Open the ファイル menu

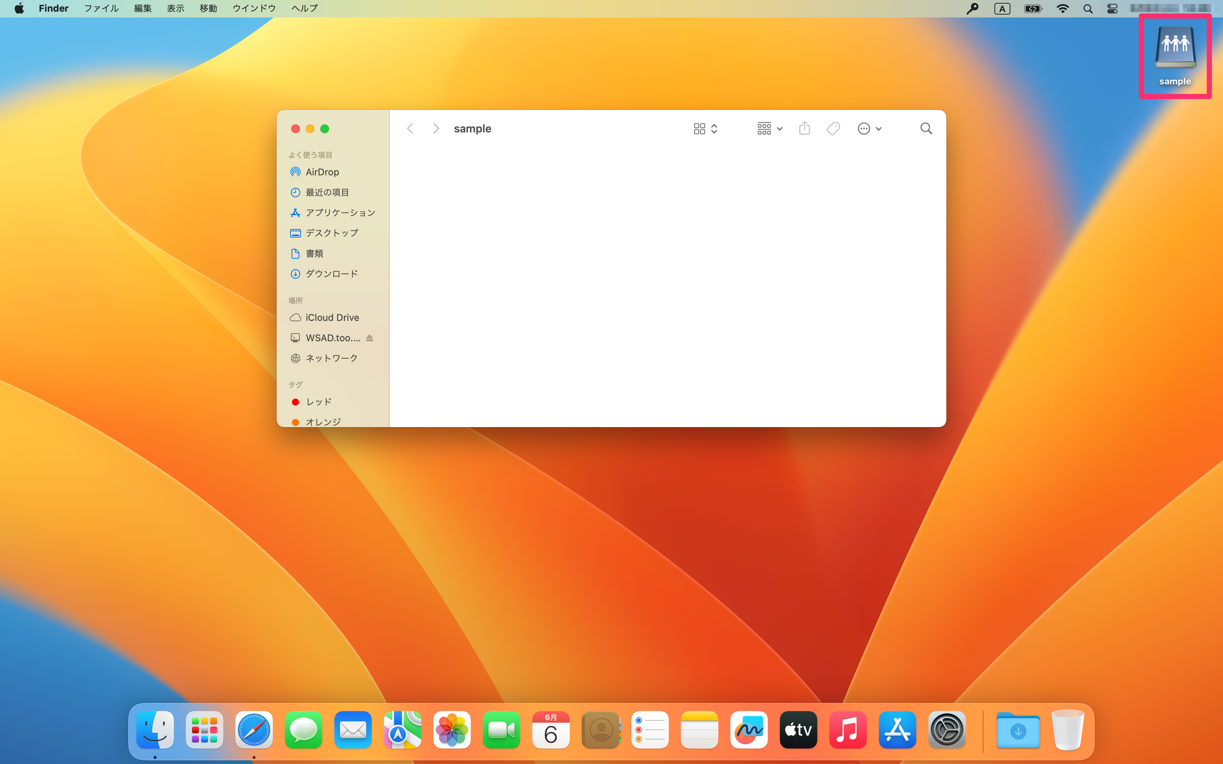pos(101,9)
